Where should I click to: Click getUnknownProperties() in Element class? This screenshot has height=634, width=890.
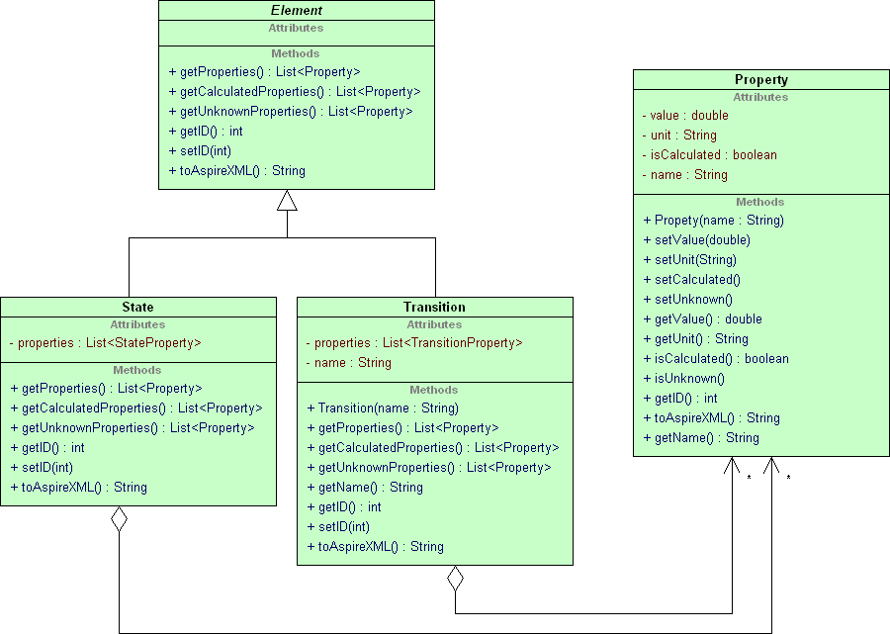point(291,111)
